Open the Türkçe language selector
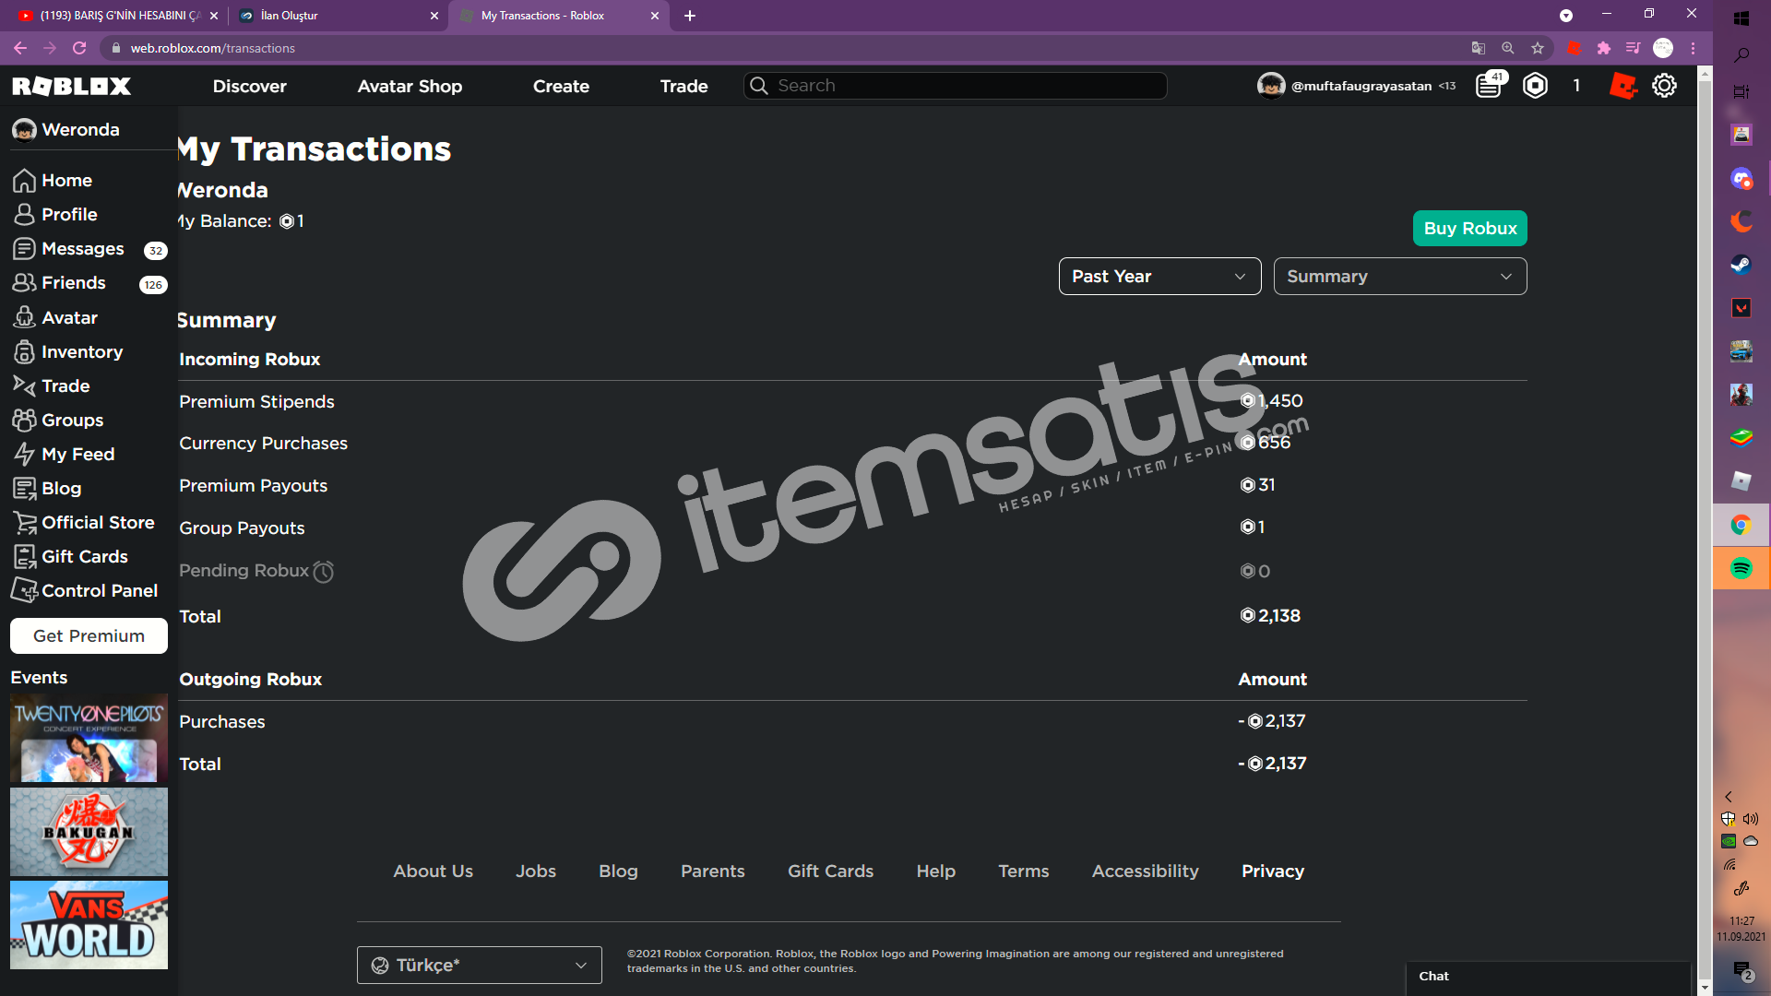The width and height of the screenshot is (1771, 996). [480, 965]
